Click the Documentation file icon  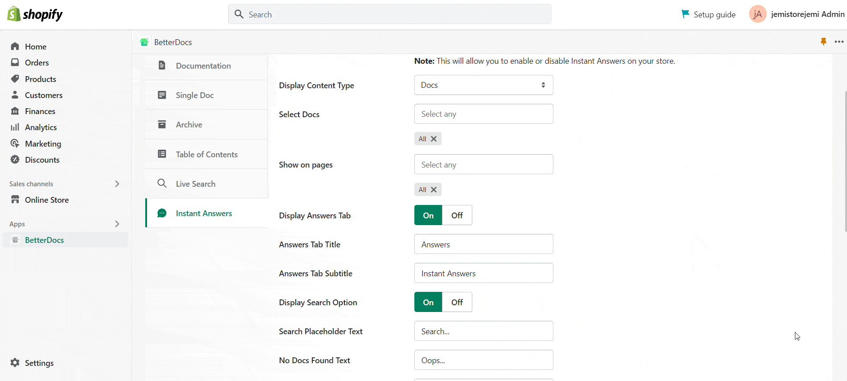tap(162, 66)
